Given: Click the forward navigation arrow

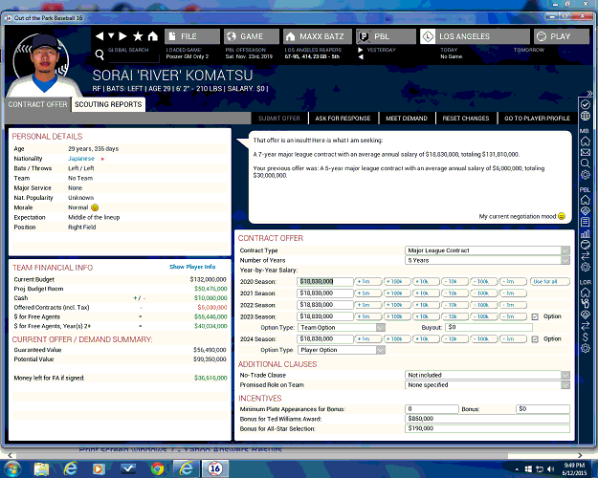Looking at the screenshot, I should pos(122,36).
